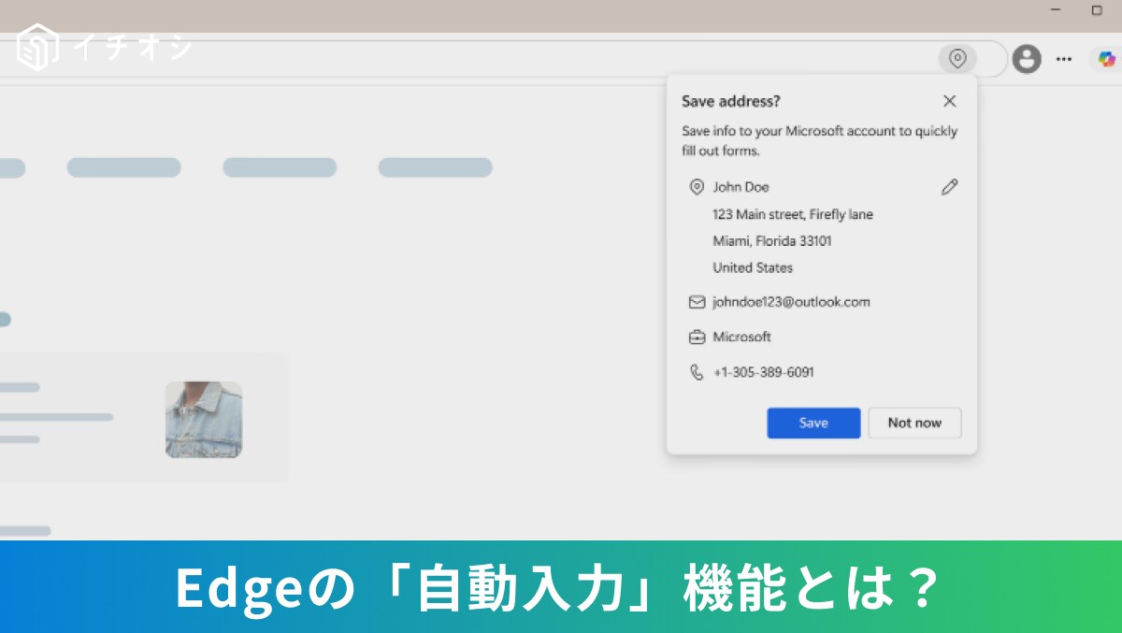Click the saved addresses icon in the address bar
The image size is (1122, 633).
pos(957,59)
